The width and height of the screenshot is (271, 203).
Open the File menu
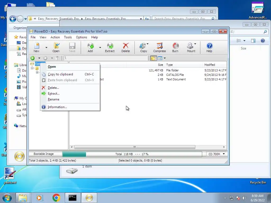coord(33,37)
